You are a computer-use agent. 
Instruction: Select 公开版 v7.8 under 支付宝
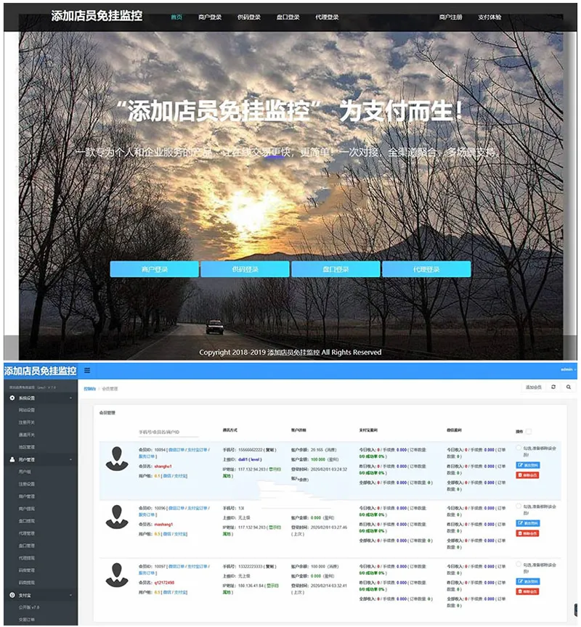click(x=29, y=607)
